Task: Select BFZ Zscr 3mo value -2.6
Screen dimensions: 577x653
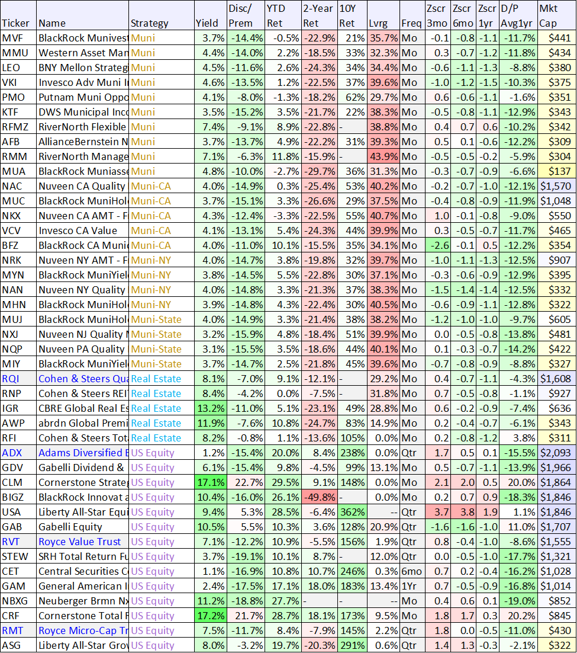Action: [438, 245]
